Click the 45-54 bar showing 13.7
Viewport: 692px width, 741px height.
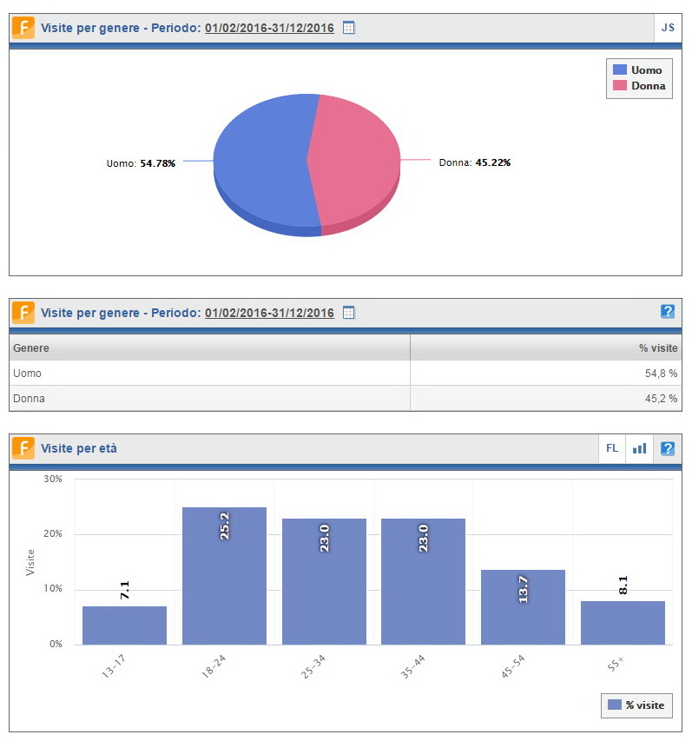click(x=523, y=607)
